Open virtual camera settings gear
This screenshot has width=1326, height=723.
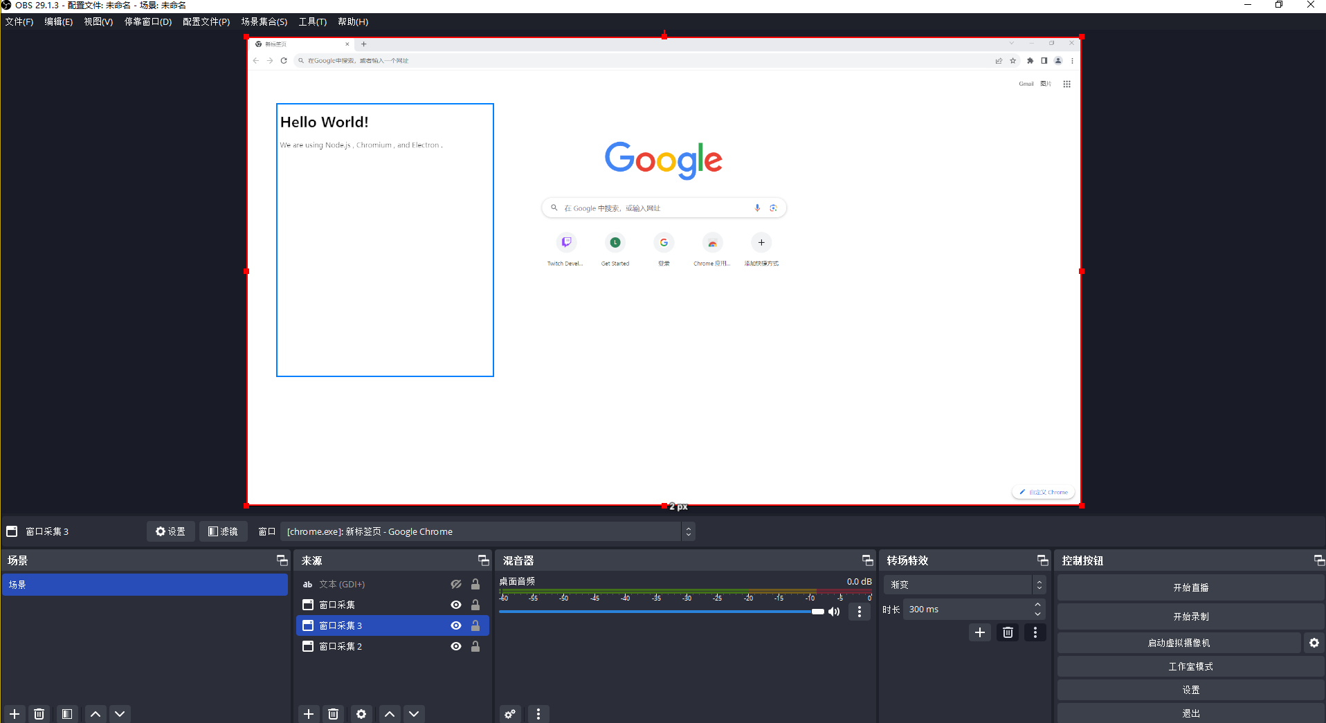click(1314, 642)
